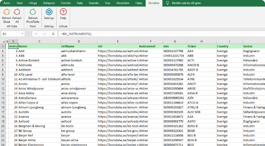
Task: Open the Help question mark icon
Action: click(x=63, y=12)
